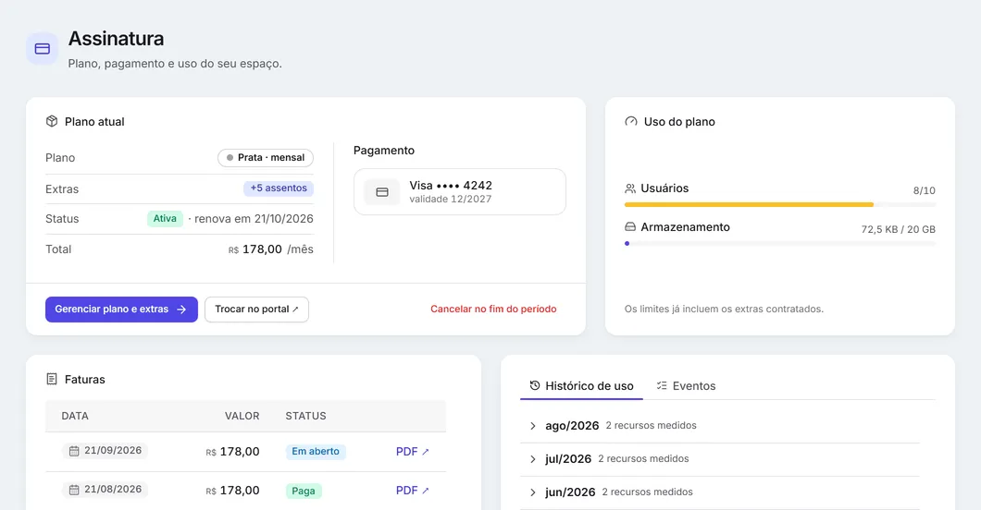Click the Prata · mensal plan badge
Screen dimensions: 981x510
click(x=266, y=158)
